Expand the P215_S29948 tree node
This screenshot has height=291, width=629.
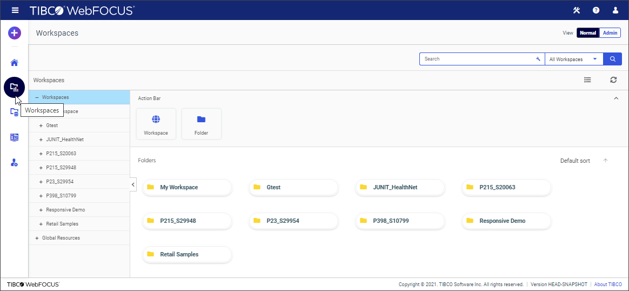click(x=41, y=168)
